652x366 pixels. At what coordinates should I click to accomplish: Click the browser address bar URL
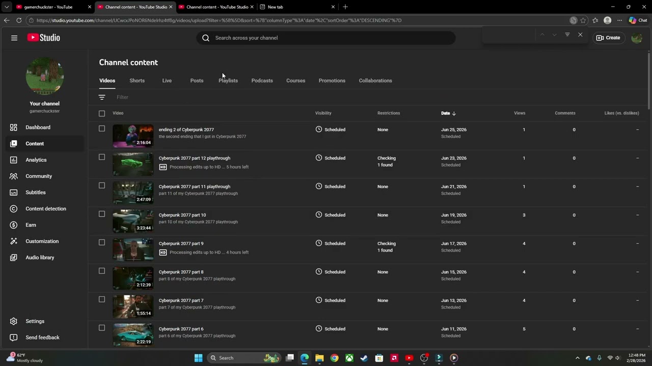coord(219,20)
